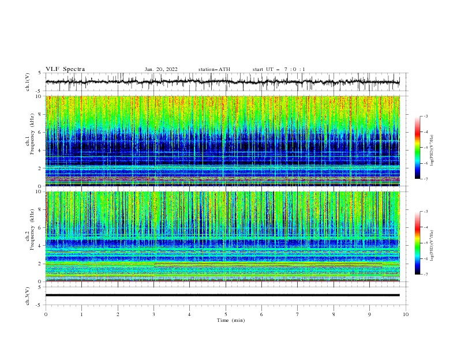
Task: Click the time axis tick label "5"
Action: pyautogui.click(x=226, y=314)
